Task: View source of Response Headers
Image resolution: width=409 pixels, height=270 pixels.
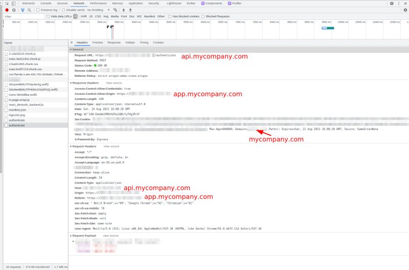Action: pos(113,83)
